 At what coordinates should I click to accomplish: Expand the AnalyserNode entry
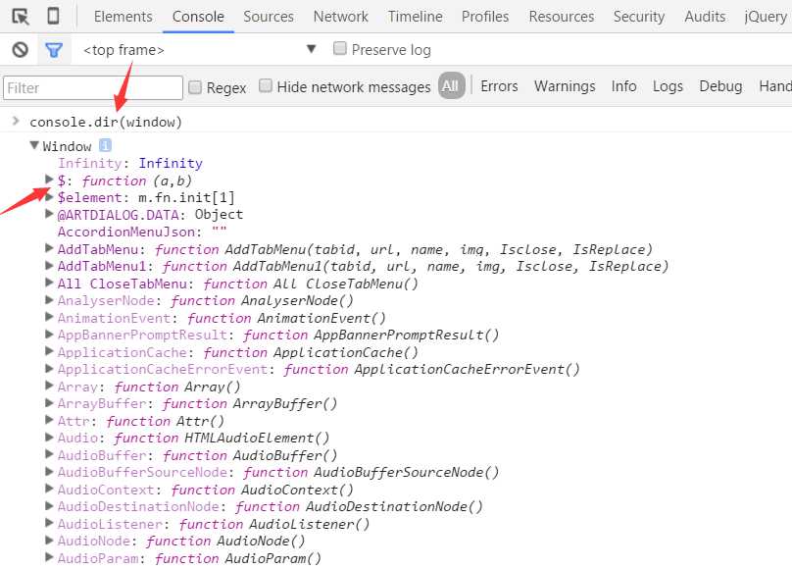click(49, 299)
